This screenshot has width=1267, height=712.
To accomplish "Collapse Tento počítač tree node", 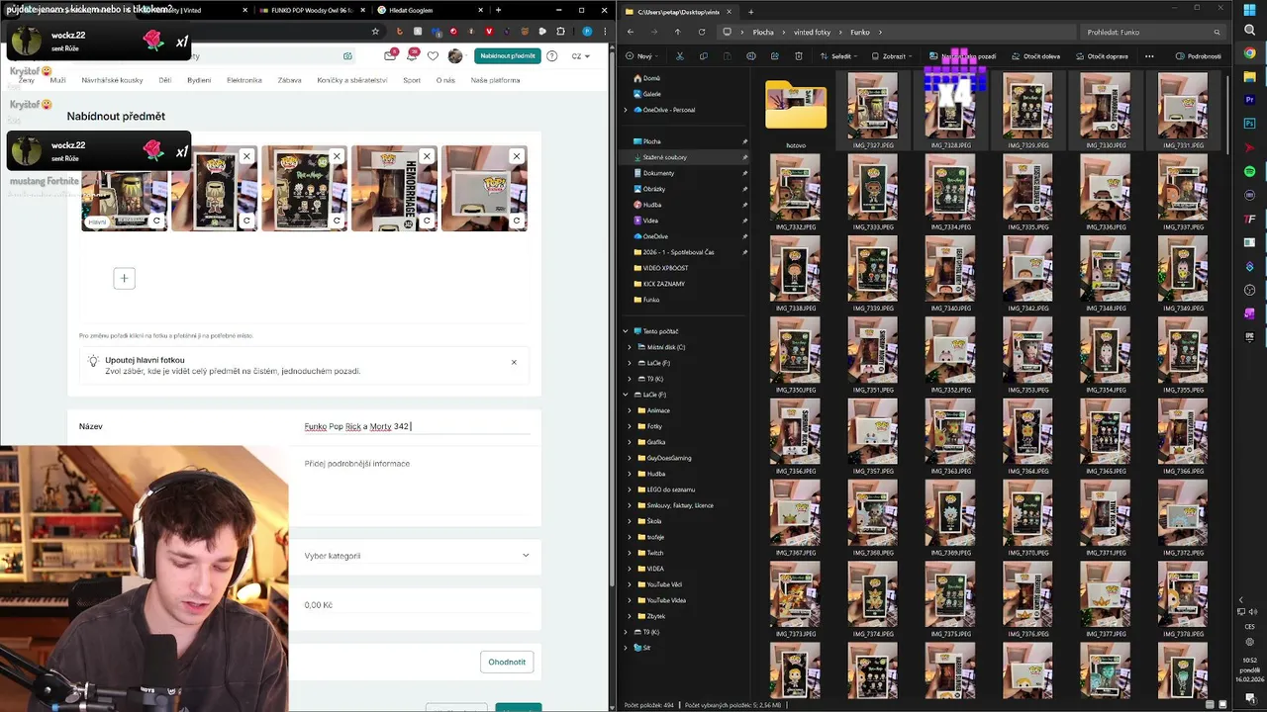I will 626,331.
